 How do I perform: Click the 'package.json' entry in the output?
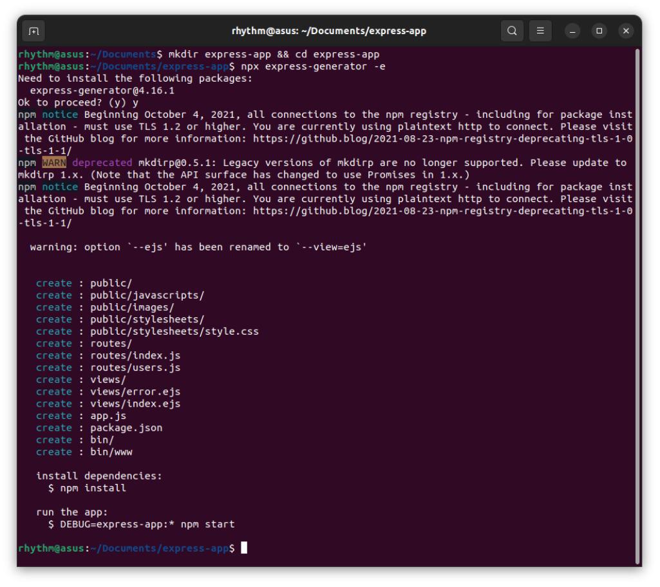click(x=126, y=427)
